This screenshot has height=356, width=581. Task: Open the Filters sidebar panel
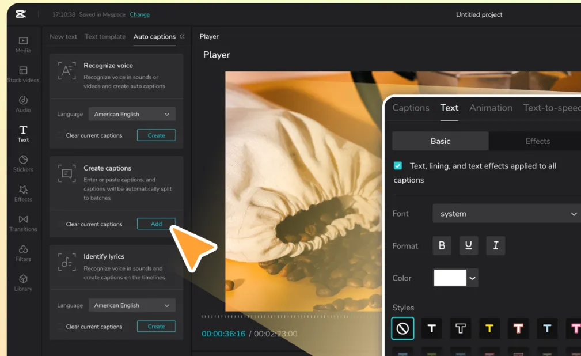tap(23, 253)
